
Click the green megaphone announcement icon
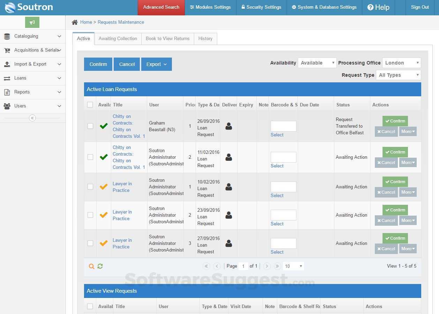[x=32, y=22]
